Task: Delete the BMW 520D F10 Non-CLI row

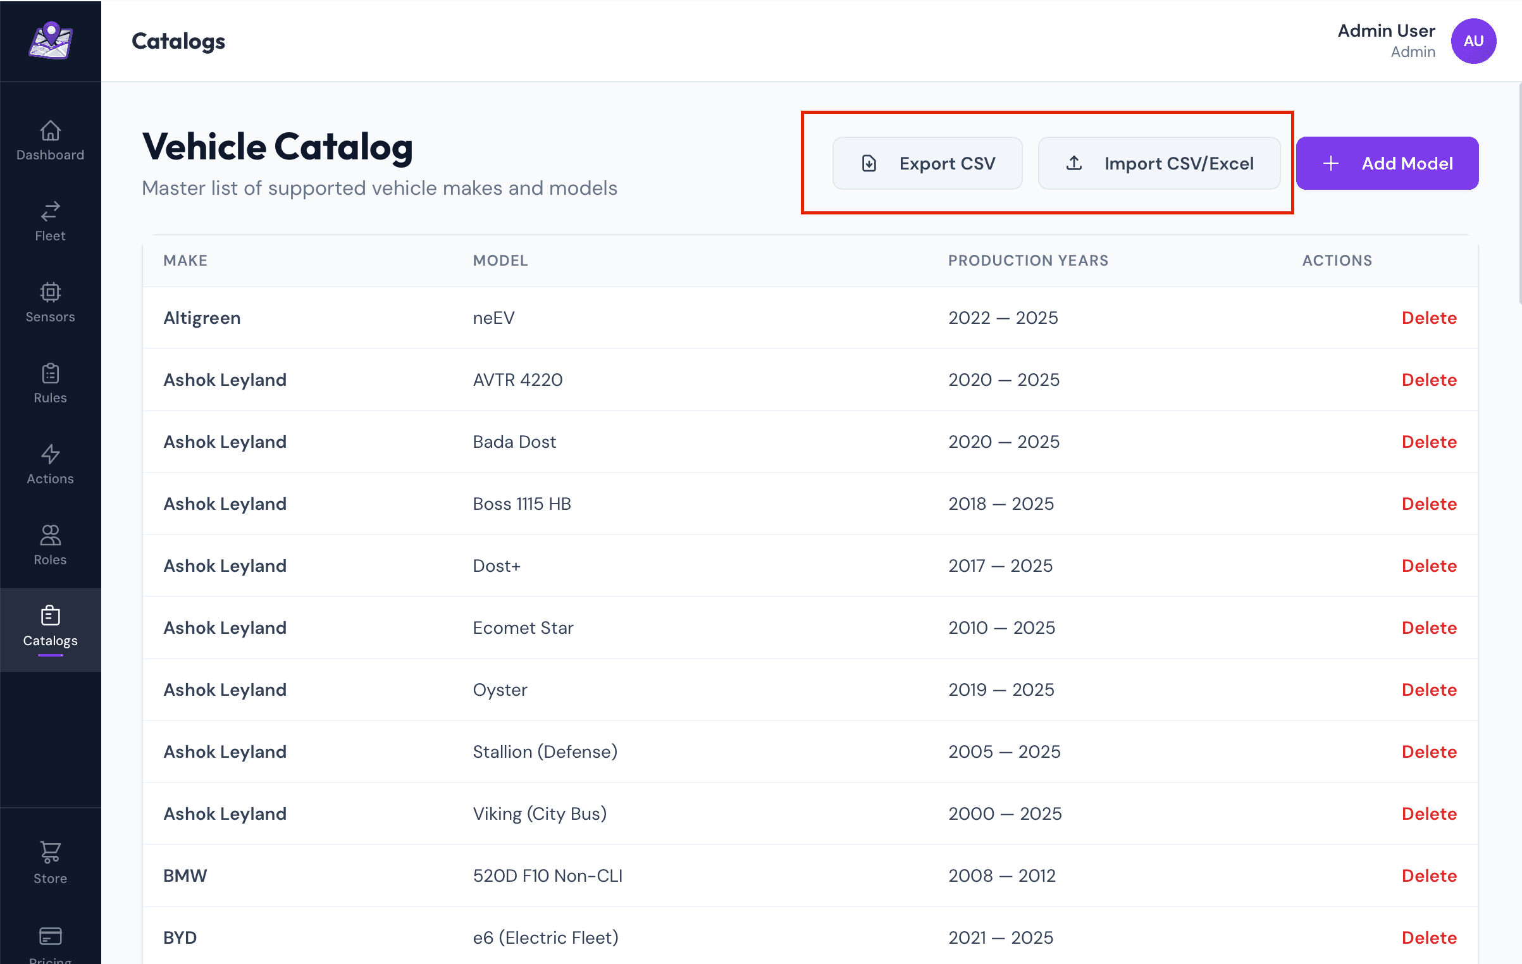Action: 1429,875
